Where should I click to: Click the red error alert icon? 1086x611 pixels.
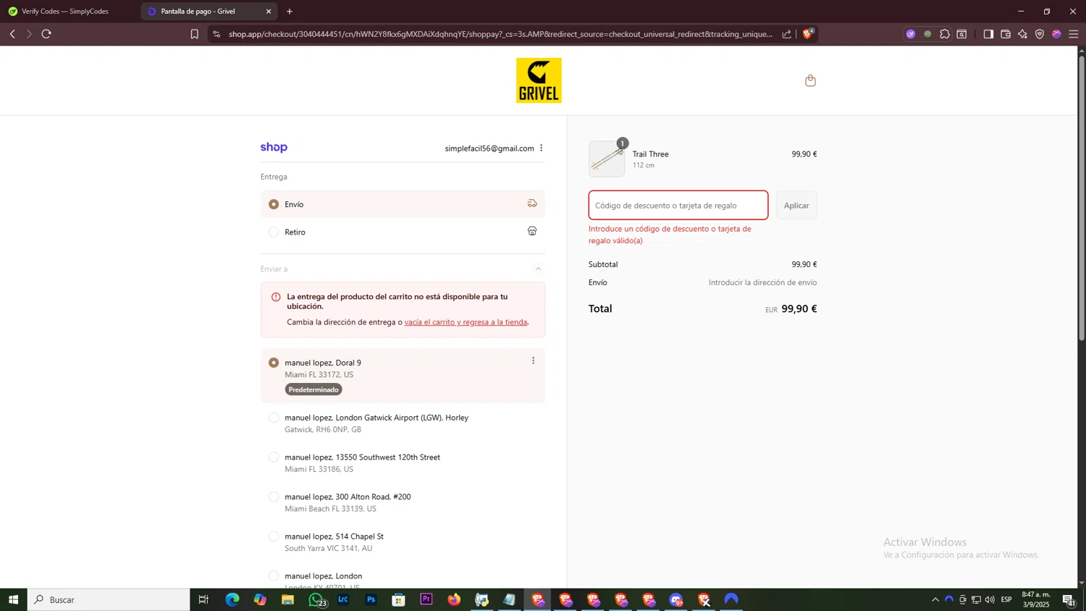tap(276, 297)
